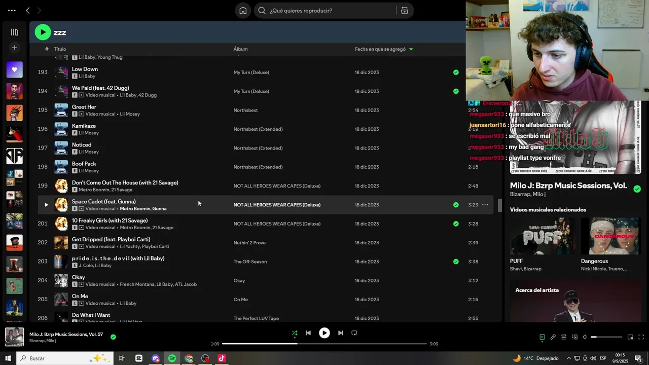The width and height of the screenshot is (649, 365).
Task: Play the zzz playlist with the green button
Action: coord(43,32)
